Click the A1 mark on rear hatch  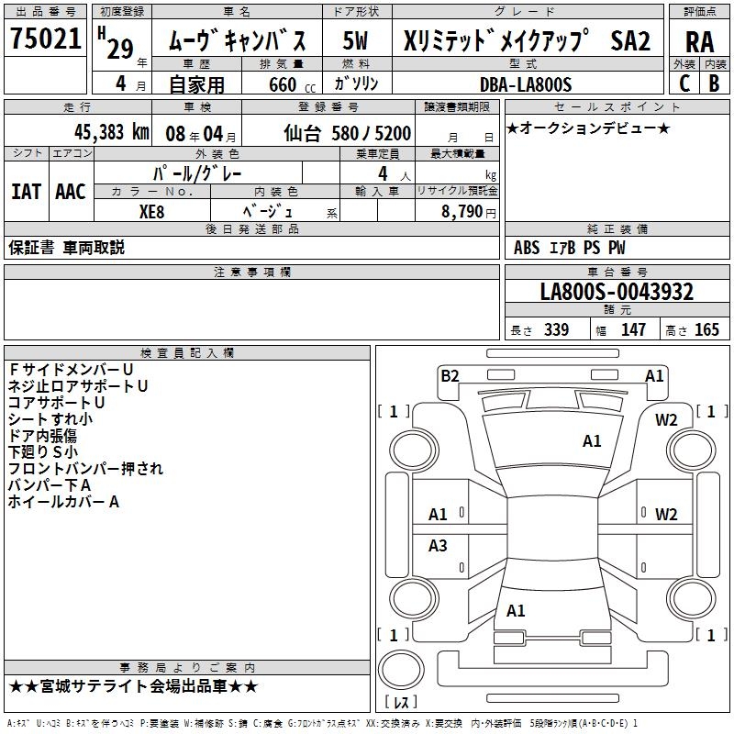coord(516,611)
